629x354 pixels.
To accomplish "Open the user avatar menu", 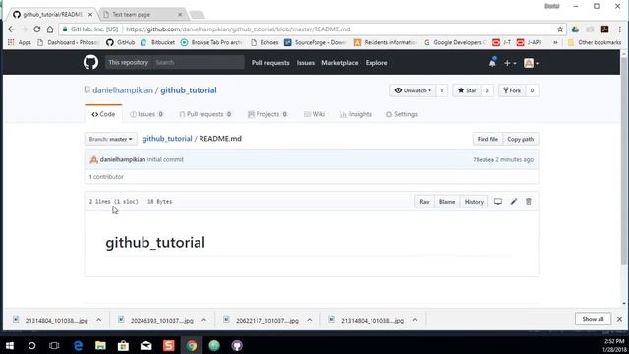I will click(531, 63).
